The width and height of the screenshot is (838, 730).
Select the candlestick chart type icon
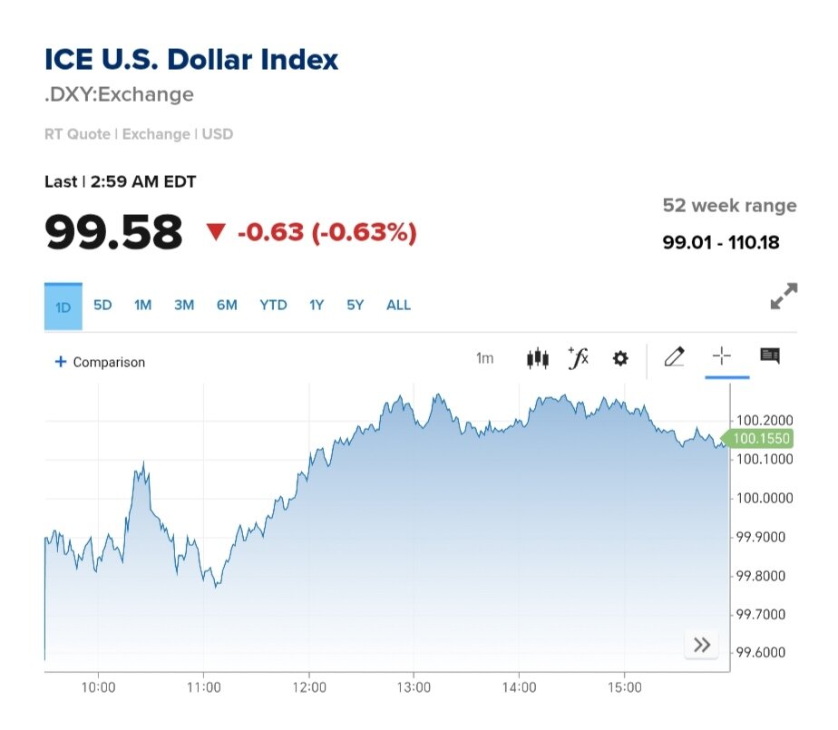pos(538,358)
